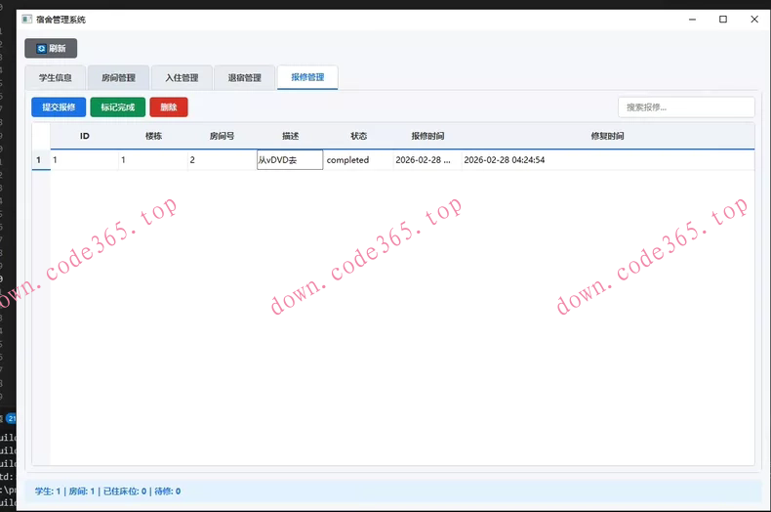Click the status bar statistics text
The image size is (771, 512).
(x=107, y=491)
